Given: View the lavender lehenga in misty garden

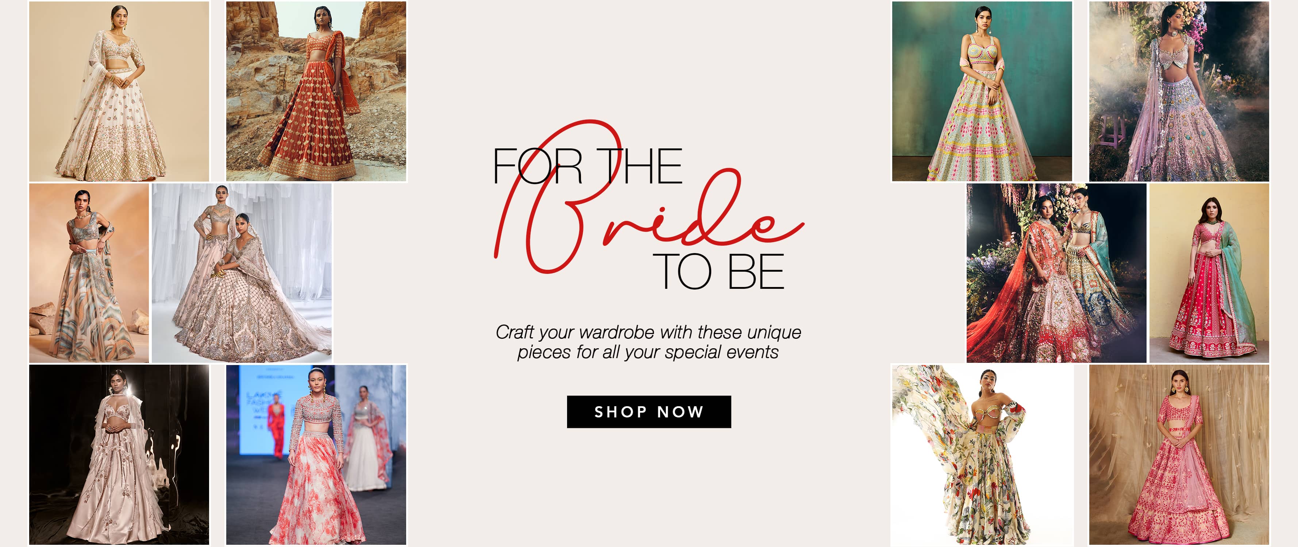Looking at the screenshot, I should (1179, 91).
